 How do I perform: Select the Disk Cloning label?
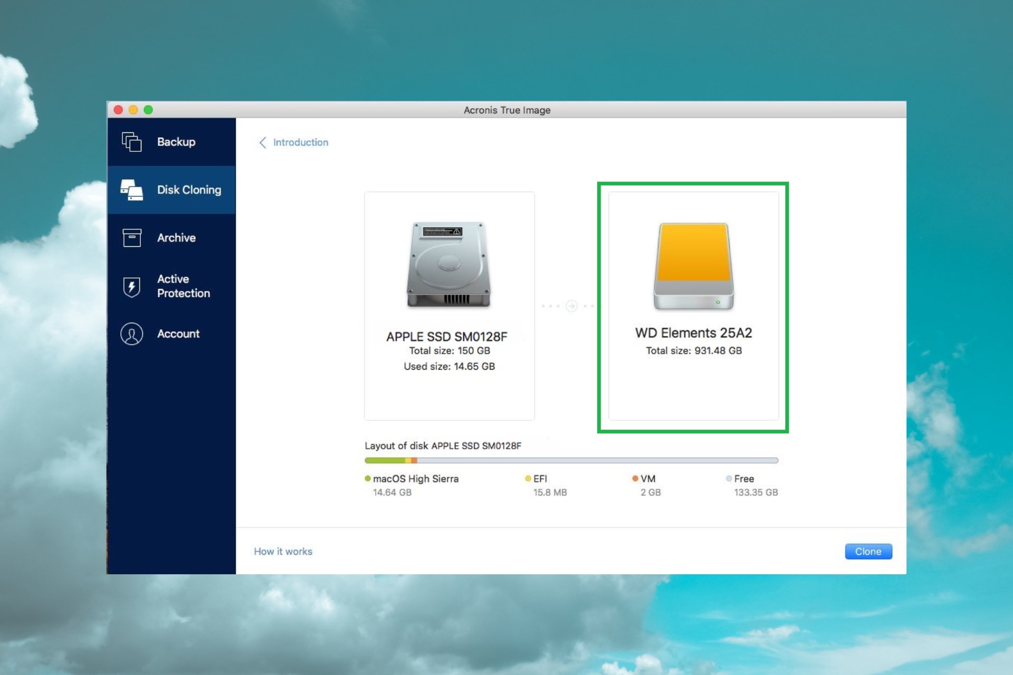(x=189, y=190)
